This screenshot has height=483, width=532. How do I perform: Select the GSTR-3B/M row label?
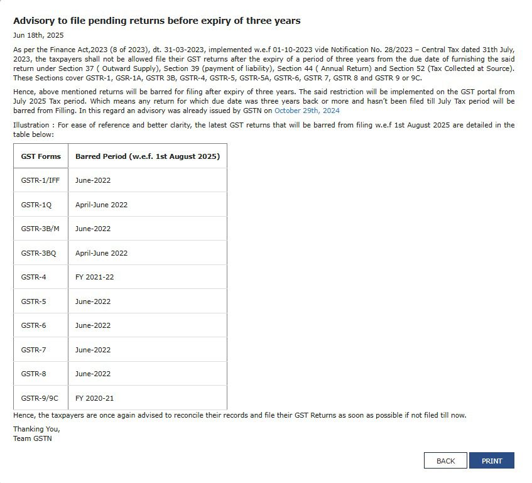pyautogui.click(x=40, y=229)
